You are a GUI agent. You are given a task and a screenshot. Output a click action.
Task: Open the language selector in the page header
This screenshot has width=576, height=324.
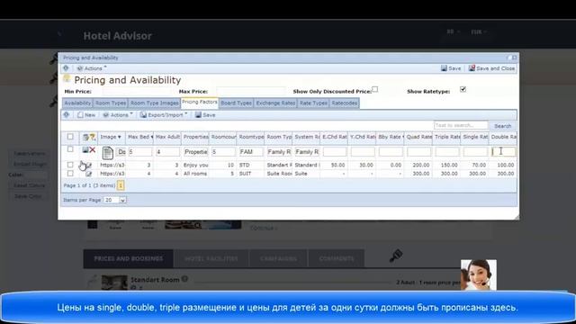[x=453, y=32]
